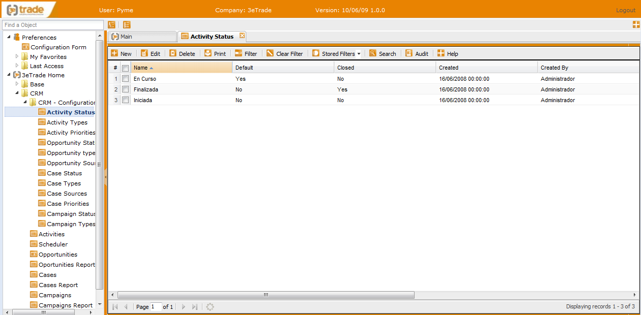
Task: Go to the previous page of records
Action: pyautogui.click(x=126, y=307)
